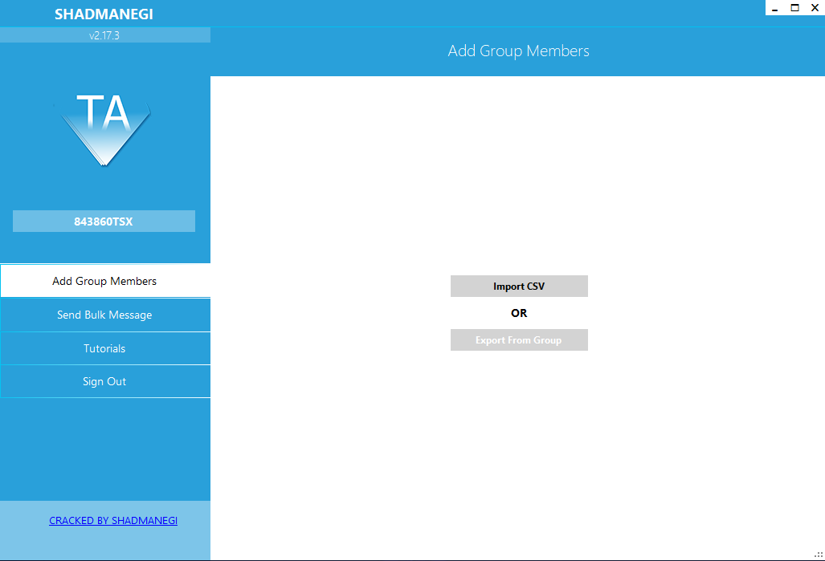This screenshot has width=825, height=561.
Task: Select Sign Out in the sidebar
Action: pyautogui.click(x=105, y=382)
